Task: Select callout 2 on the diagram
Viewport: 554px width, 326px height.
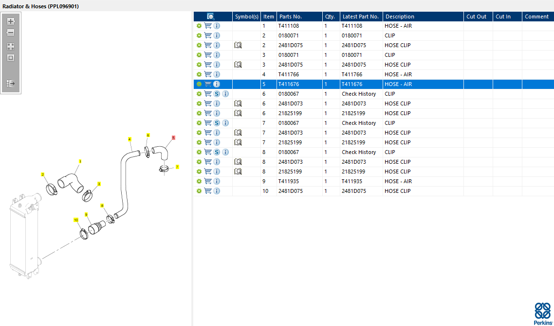Action: (x=43, y=174)
